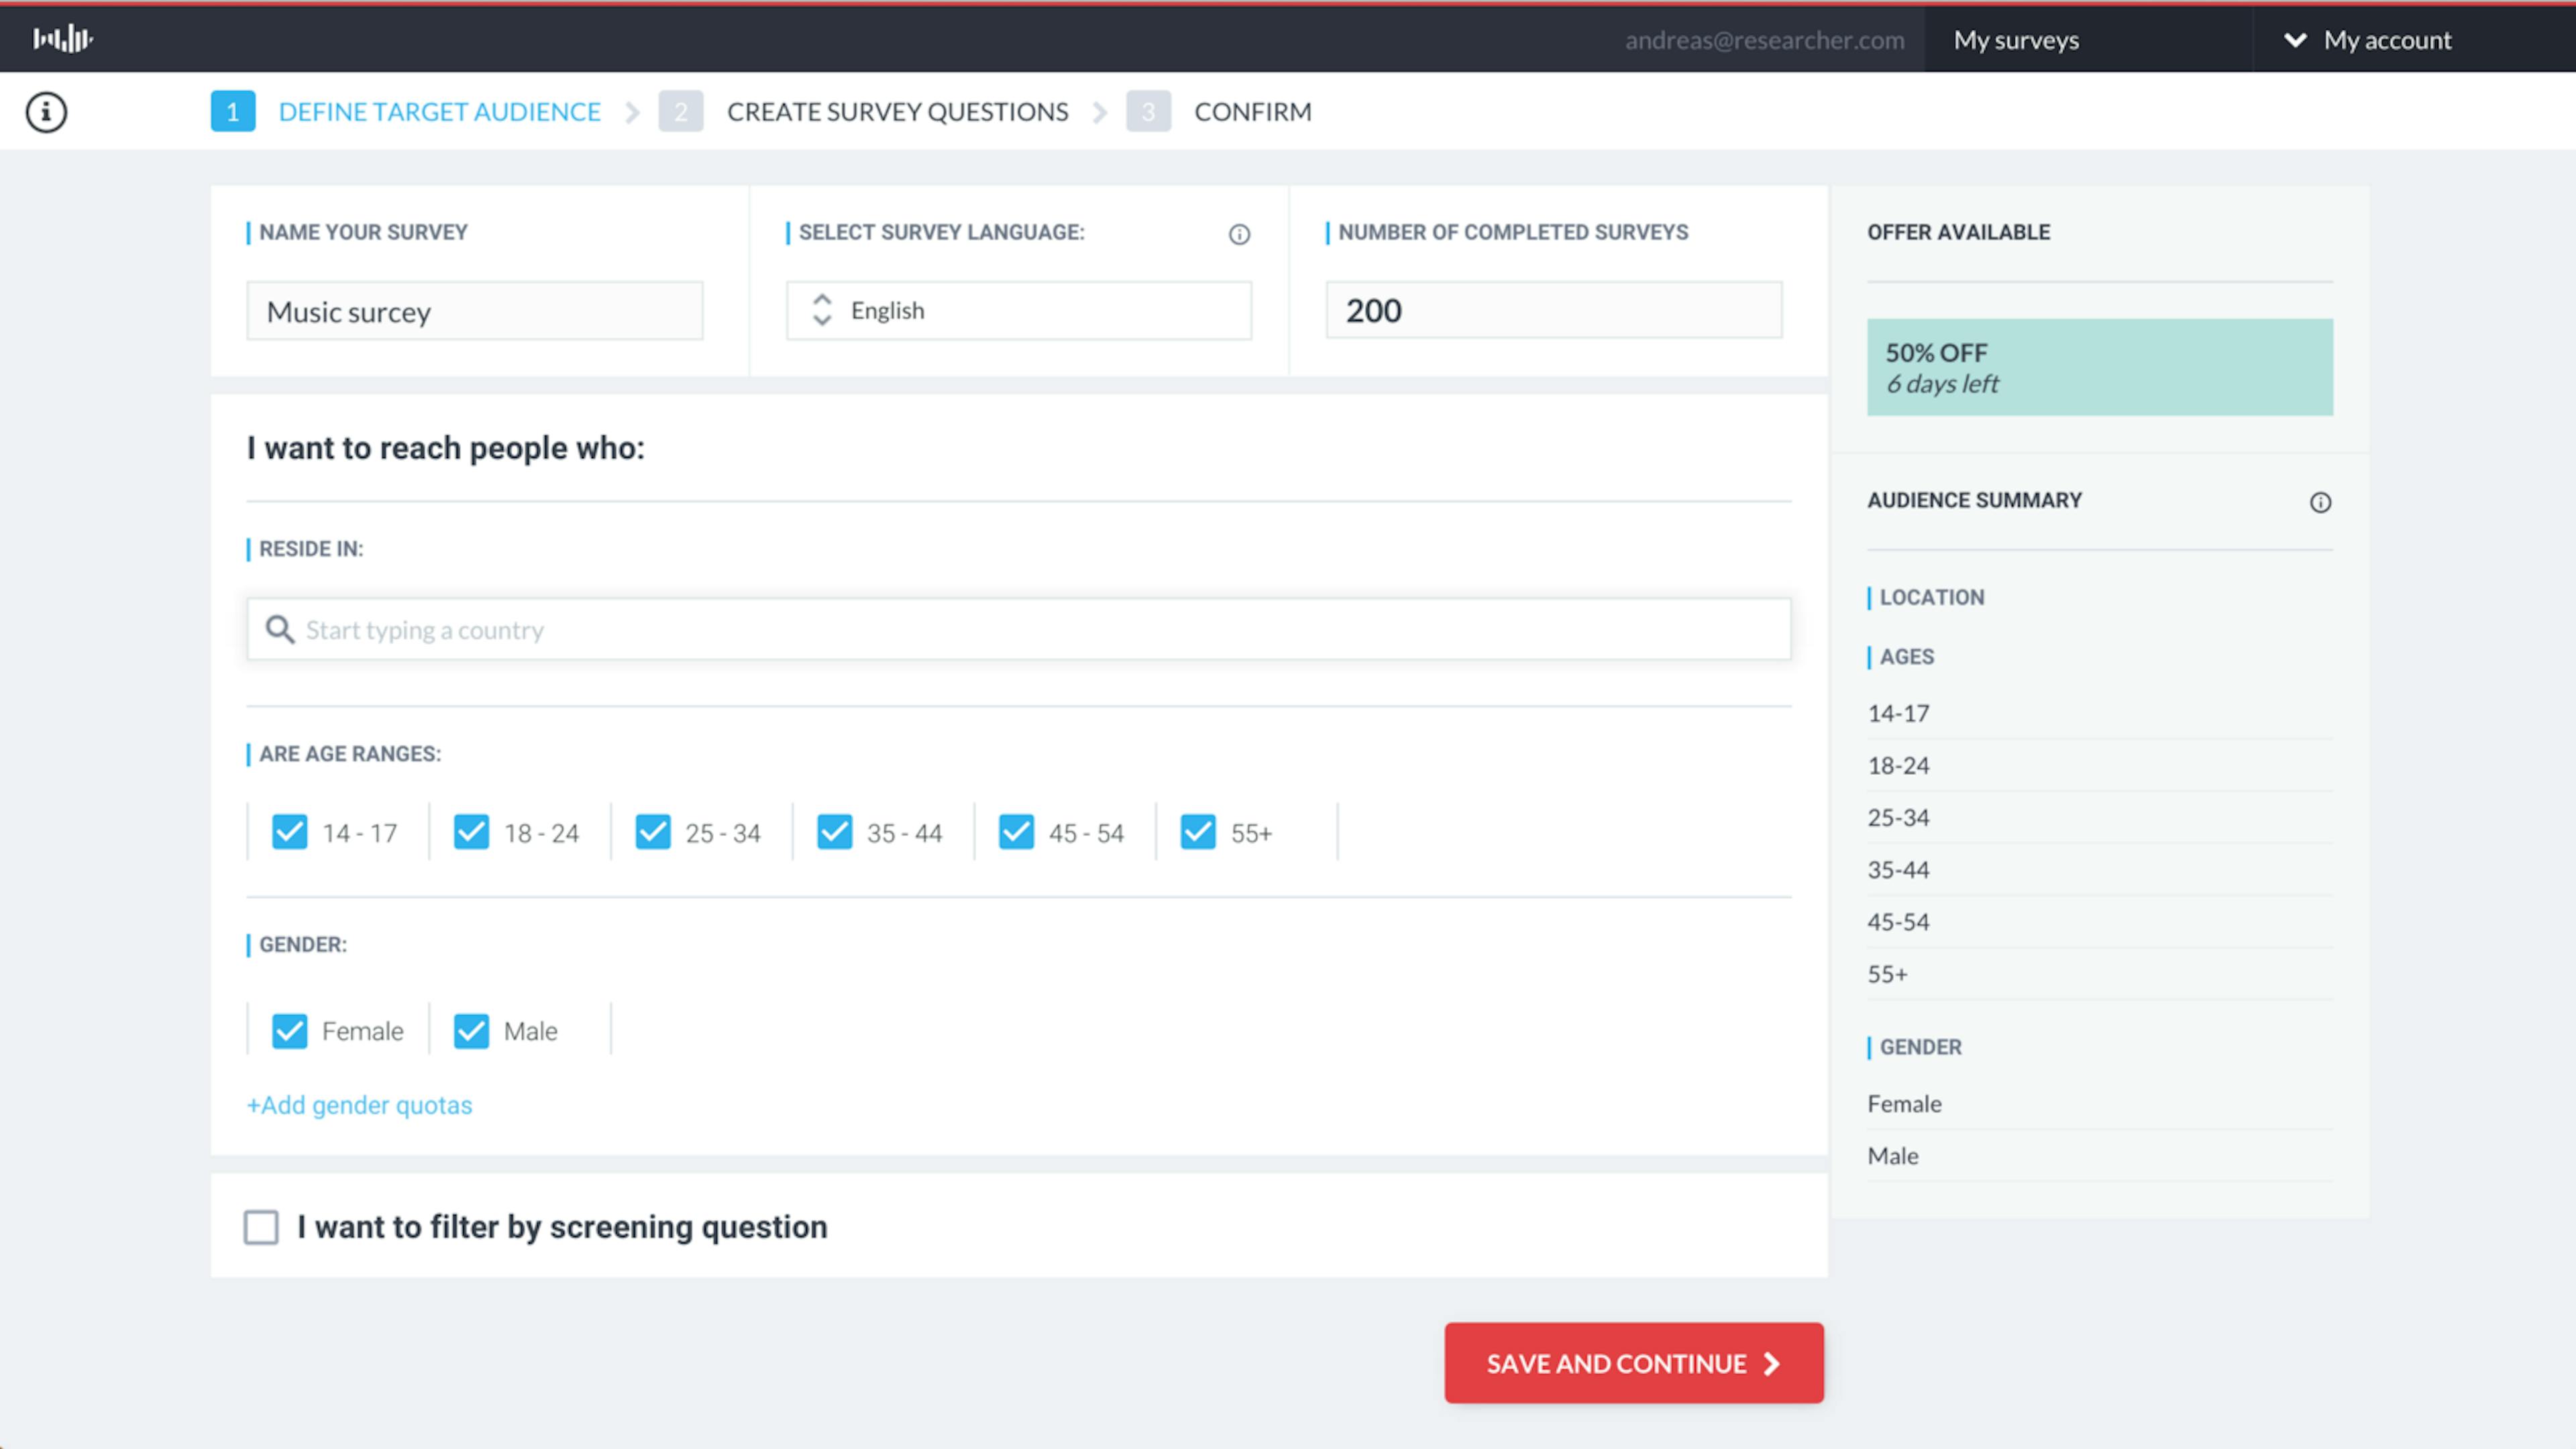Viewport: 2576px width, 1449px height.
Task: Select Define Target Audience step
Action: [439, 112]
